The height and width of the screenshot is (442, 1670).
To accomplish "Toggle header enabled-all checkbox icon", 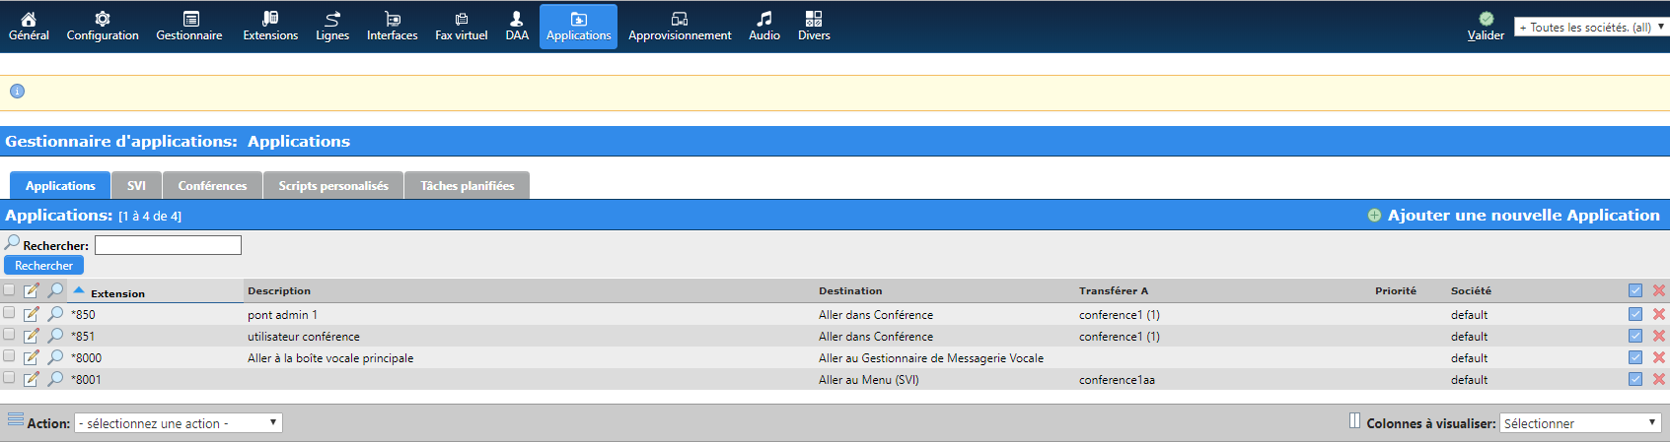I will click(1635, 290).
